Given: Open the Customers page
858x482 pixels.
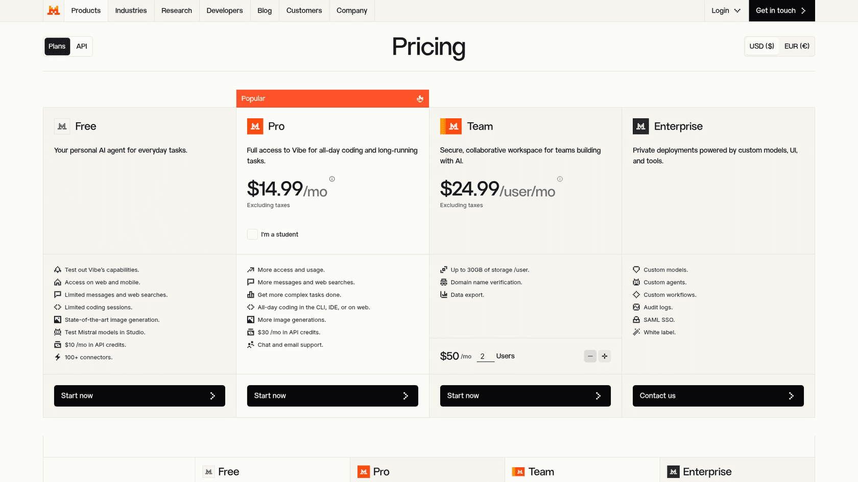Looking at the screenshot, I should point(304,11).
